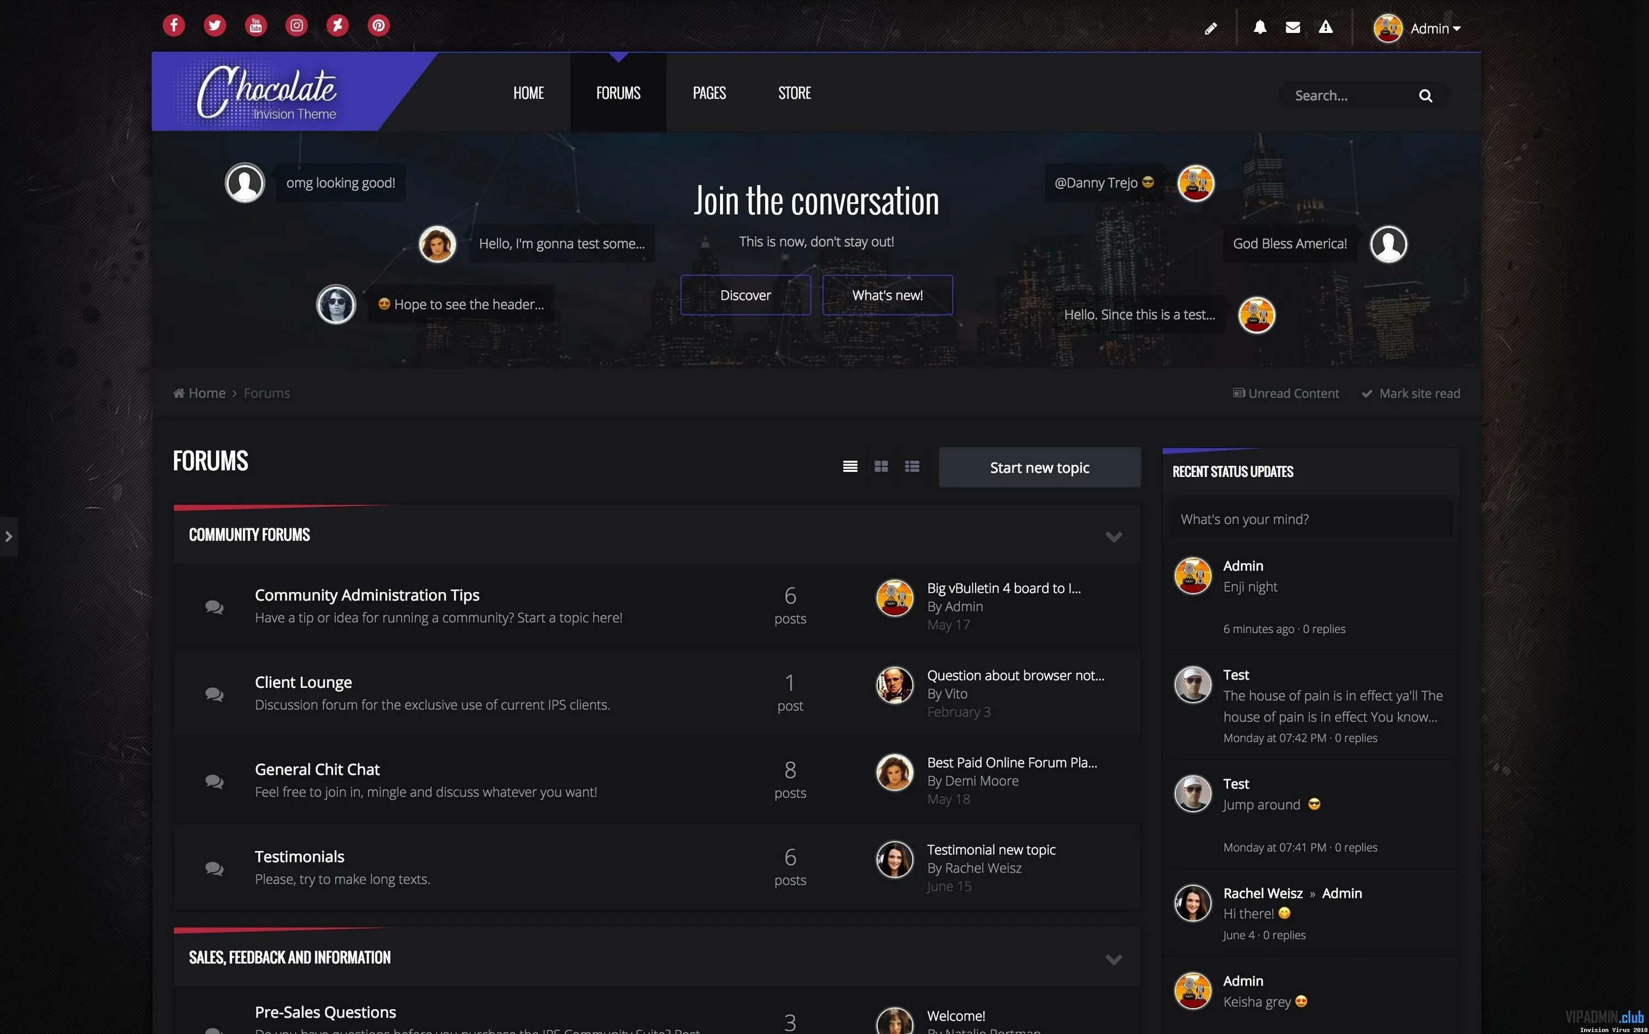Toggle compact view for forums
The width and height of the screenshot is (1649, 1034).
point(912,466)
